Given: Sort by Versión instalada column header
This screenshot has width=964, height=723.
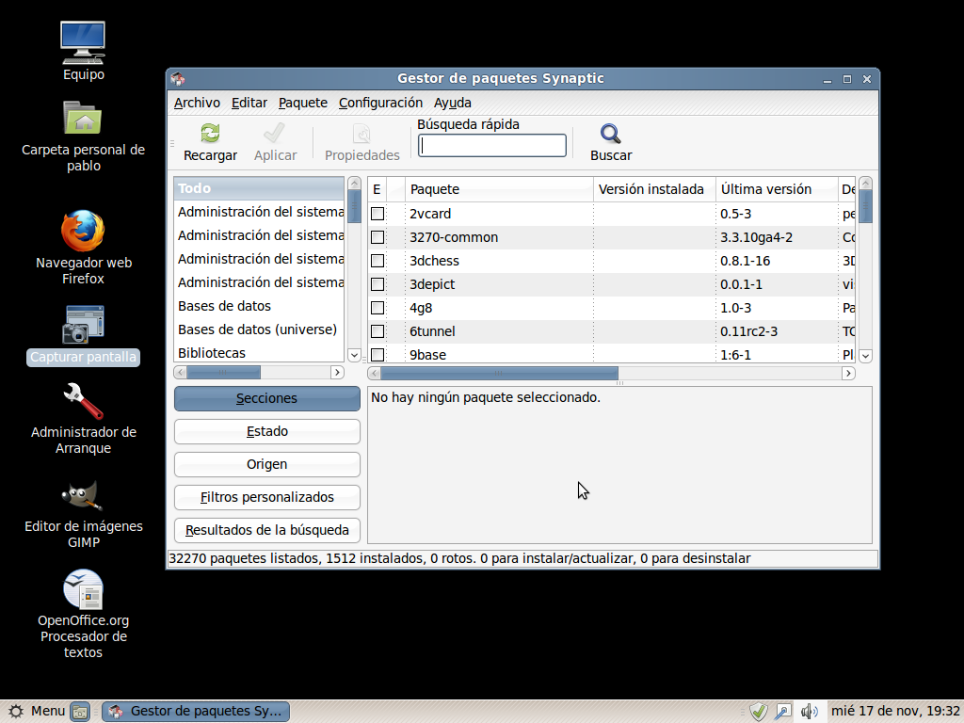Looking at the screenshot, I should pyautogui.click(x=655, y=189).
